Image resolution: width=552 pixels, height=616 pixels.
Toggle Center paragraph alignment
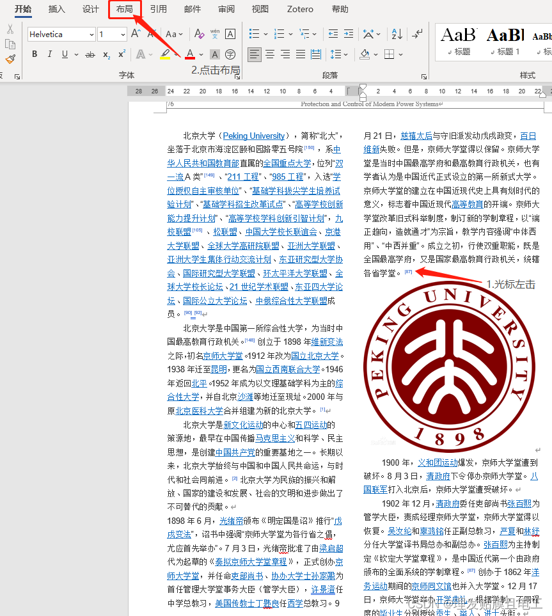coord(270,54)
